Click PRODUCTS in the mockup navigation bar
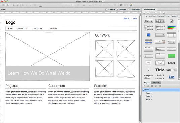180x123 pixels. 23,29
